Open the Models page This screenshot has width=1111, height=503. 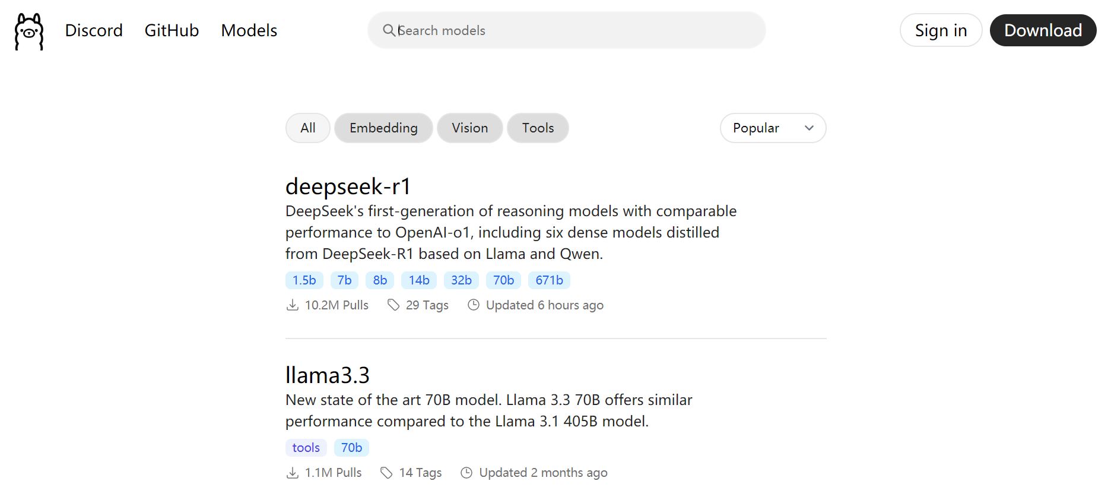click(249, 30)
